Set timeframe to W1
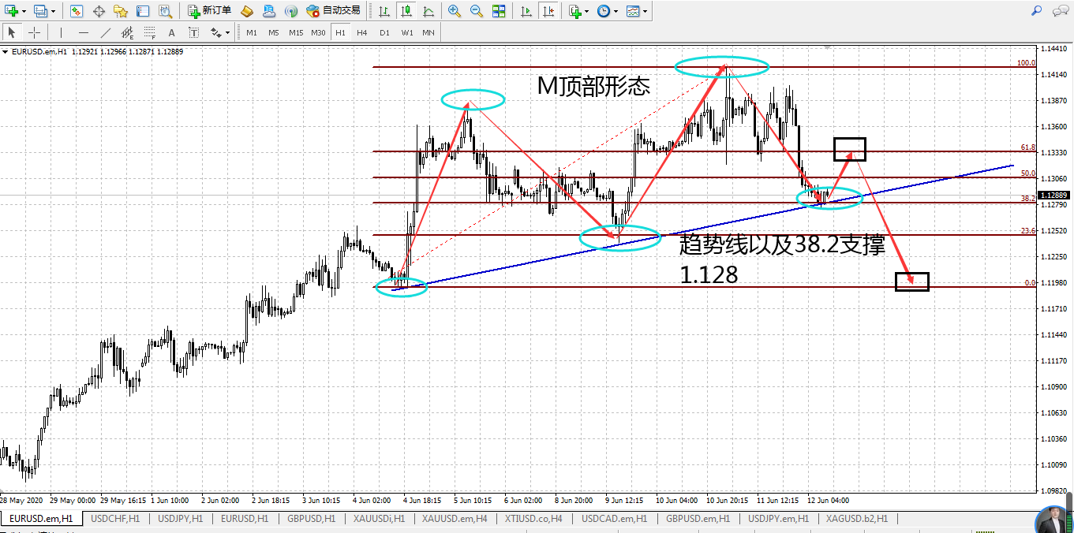Viewport: 1074px width, 533px height. (x=406, y=32)
